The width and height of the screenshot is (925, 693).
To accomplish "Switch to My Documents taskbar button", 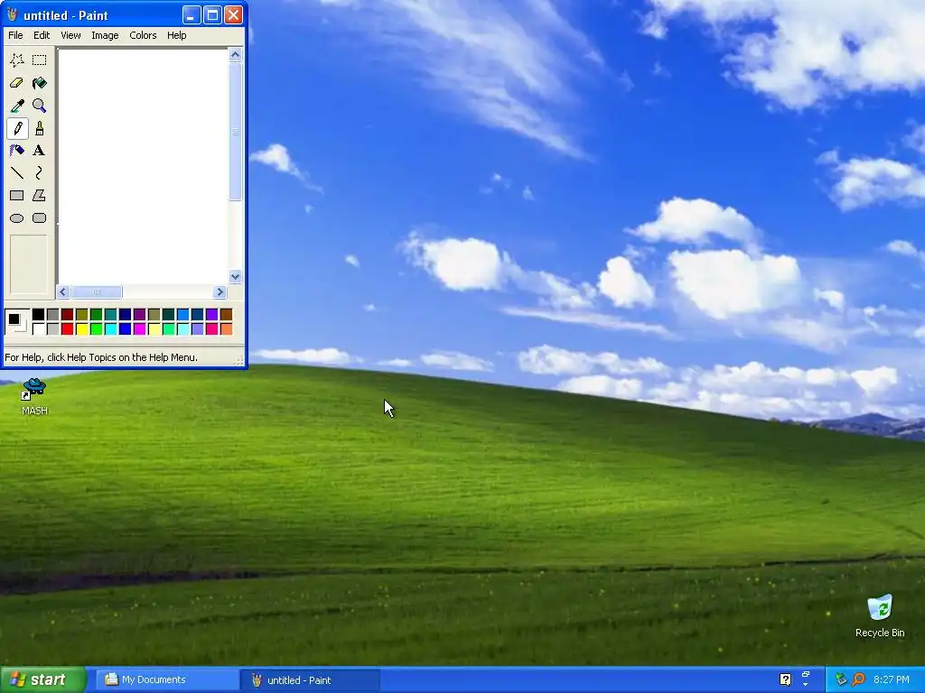I will coord(166,679).
